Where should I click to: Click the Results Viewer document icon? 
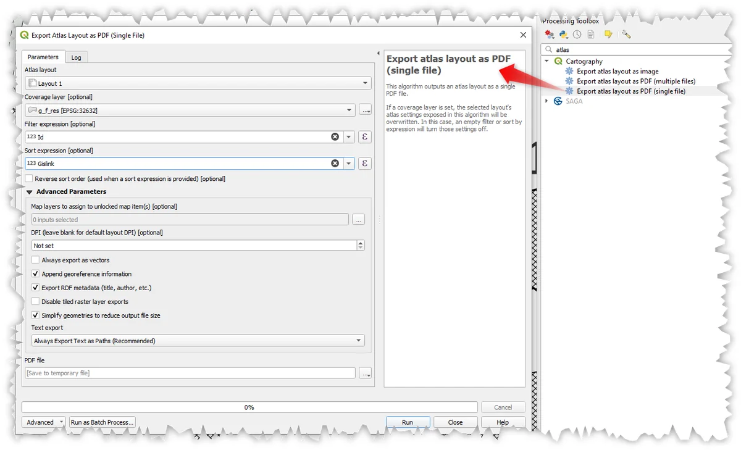(x=591, y=35)
